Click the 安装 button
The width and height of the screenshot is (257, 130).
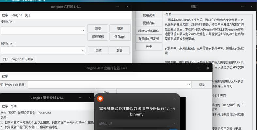[120, 28]
